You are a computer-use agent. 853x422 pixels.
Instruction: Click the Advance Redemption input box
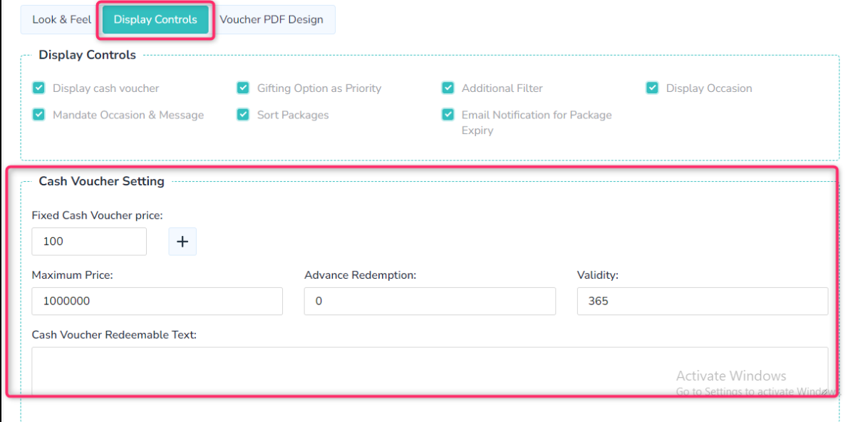[x=430, y=301]
